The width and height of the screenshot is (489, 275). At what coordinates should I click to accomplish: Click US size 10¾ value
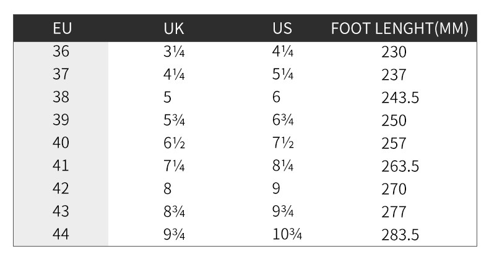pyautogui.click(x=287, y=234)
